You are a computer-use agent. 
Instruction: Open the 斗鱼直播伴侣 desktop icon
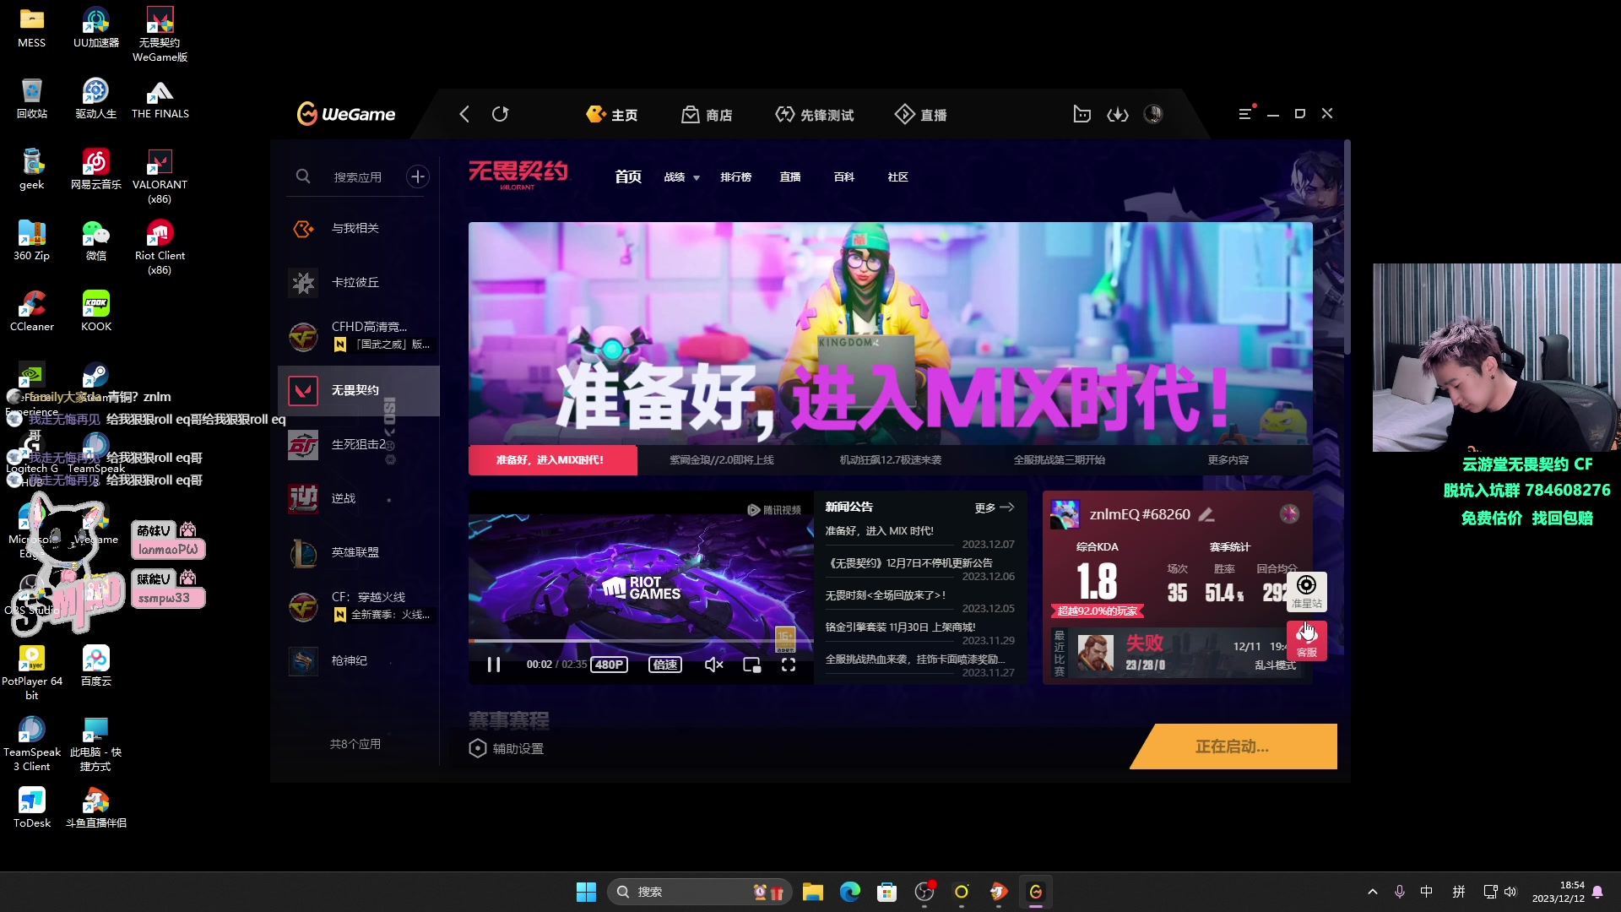tap(96, 807)
